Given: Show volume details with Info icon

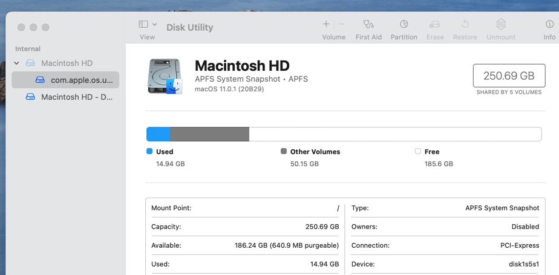Looking at the screenshot, I should (x=549, y=24).
